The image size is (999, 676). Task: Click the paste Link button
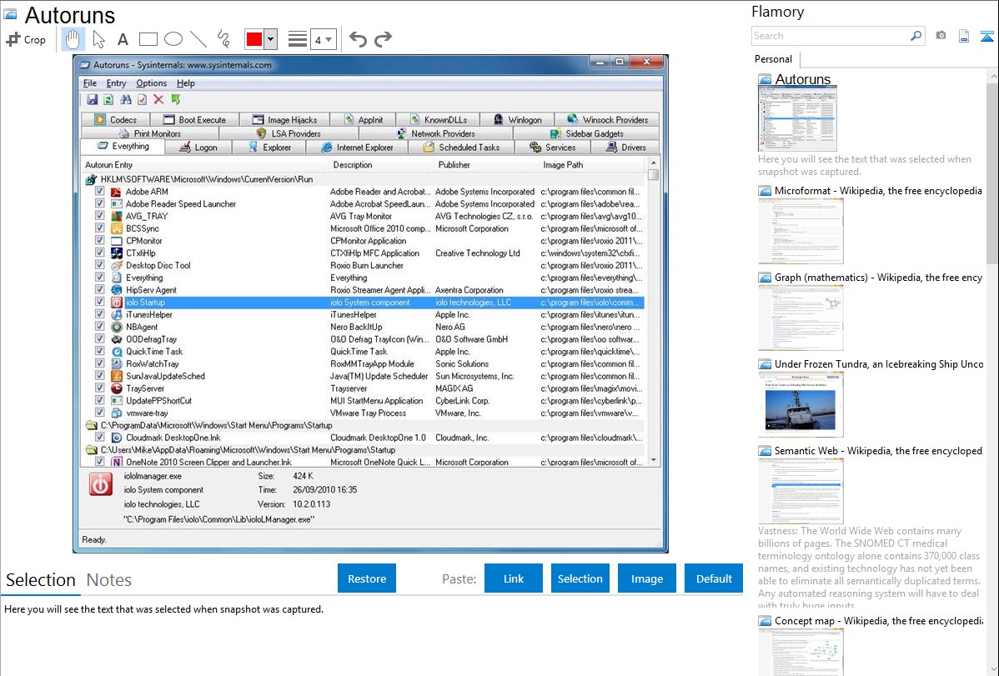[x=514, y=578]
